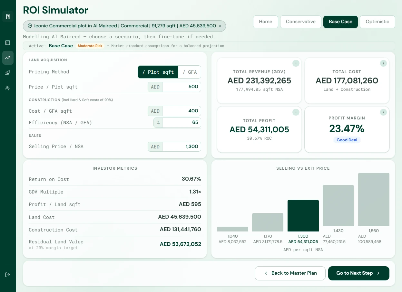Viewport: 402px width, 292px height.
Task: Click the GDV Multiple 1.31× value
Action: pyautogui.click(x=195, y=192)
